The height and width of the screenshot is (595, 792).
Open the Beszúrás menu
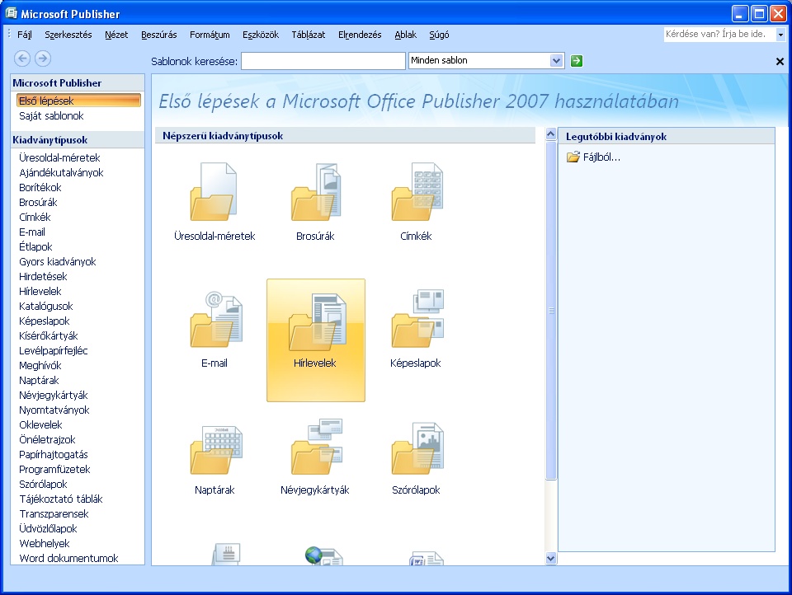click(x=158, y=35)
